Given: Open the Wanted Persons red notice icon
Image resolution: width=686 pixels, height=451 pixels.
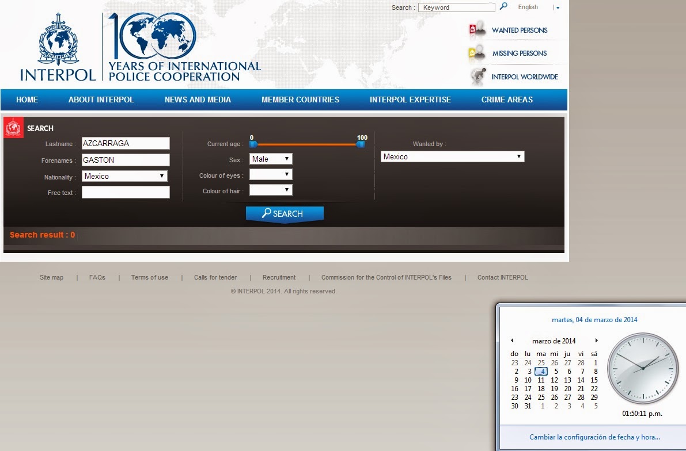Looking at the screenshot, I should pyautogui.click(x=477, y=29).
